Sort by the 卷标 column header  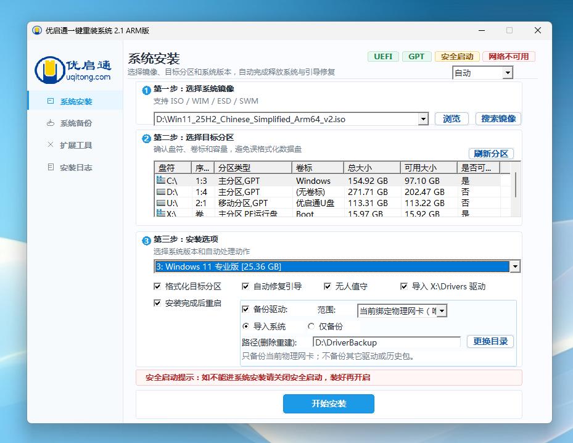click(318, 168)
